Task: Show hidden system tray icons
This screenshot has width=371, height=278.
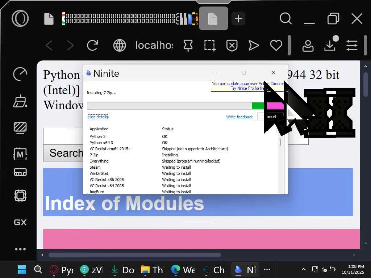Action: point(303,269)
